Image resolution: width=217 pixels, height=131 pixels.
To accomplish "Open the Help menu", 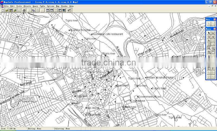I will click(x=71, y=6).
